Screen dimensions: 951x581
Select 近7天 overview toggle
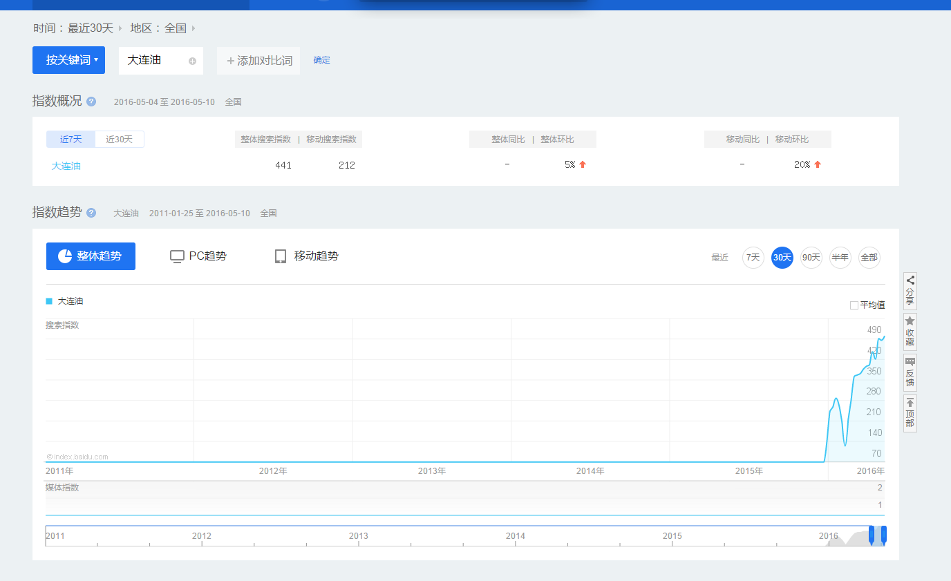point(70,139)
